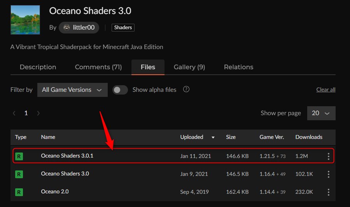Sort by Game Ver. column header
The image size is (350, 207).
(272, 137)
